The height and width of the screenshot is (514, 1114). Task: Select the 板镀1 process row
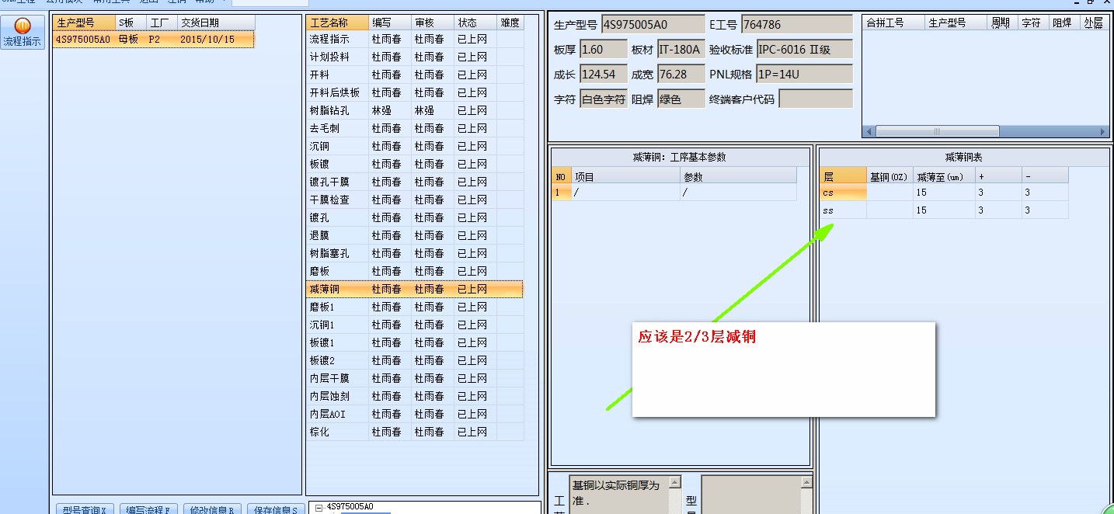415,342
